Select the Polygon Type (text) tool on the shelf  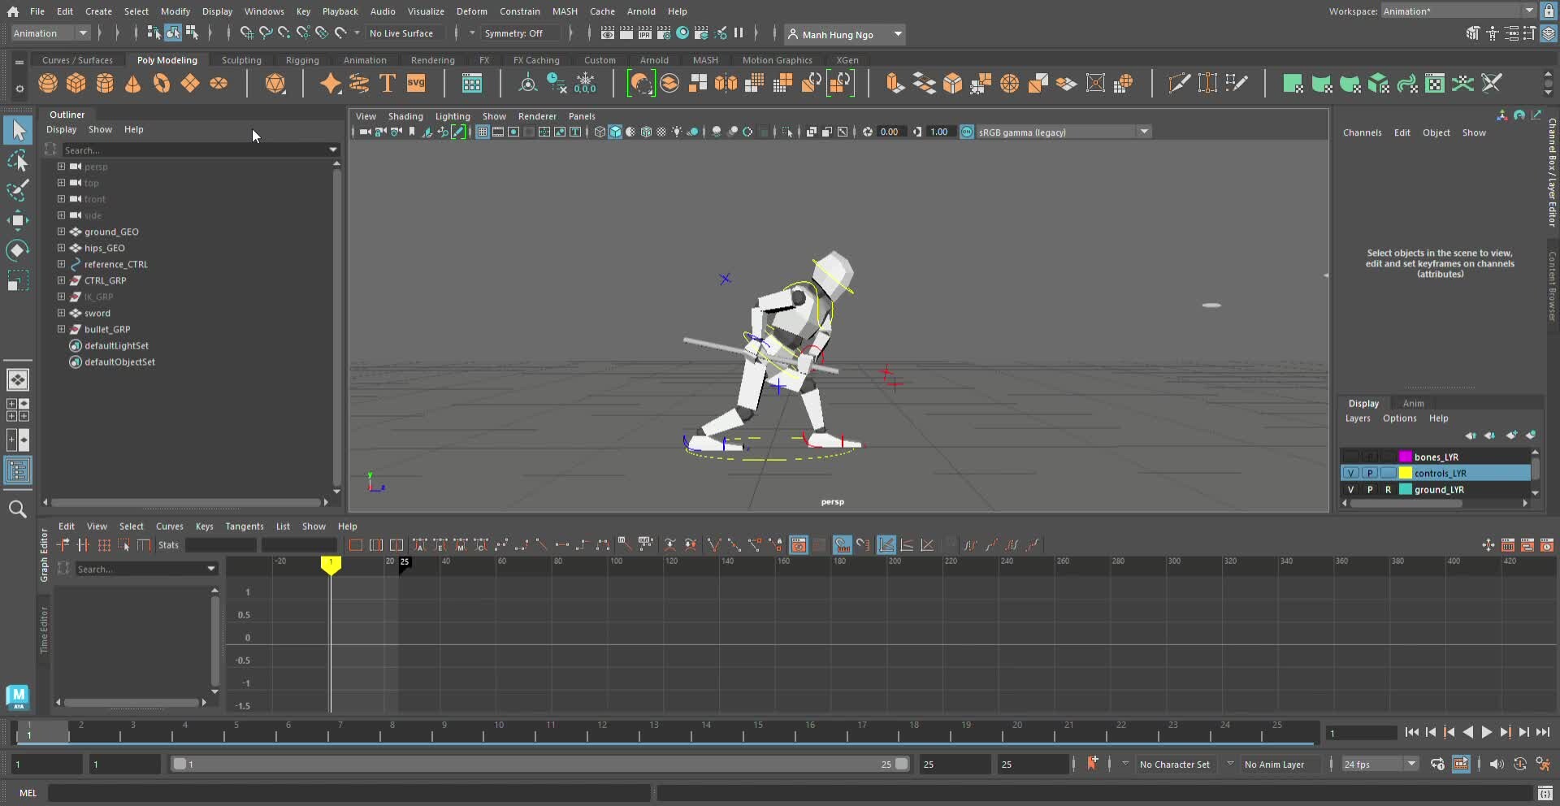[387, 83]
